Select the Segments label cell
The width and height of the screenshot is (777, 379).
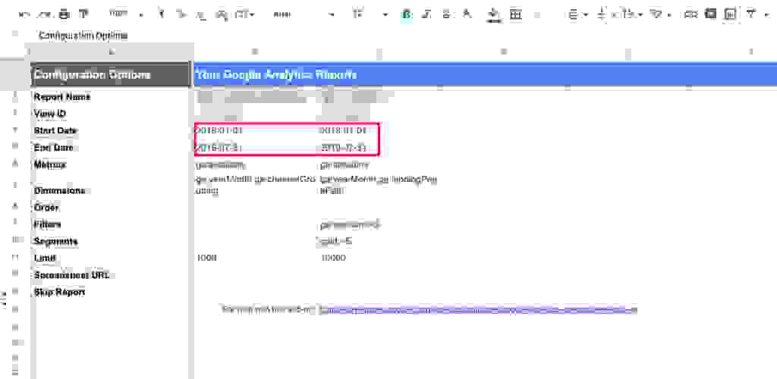coord(110,242)
